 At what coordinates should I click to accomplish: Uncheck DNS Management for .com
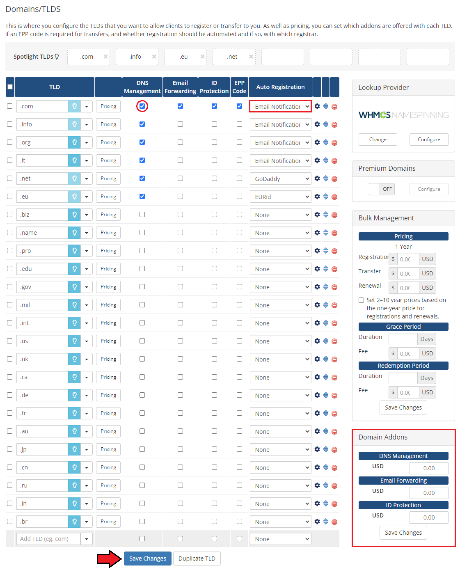coord(142,106)
